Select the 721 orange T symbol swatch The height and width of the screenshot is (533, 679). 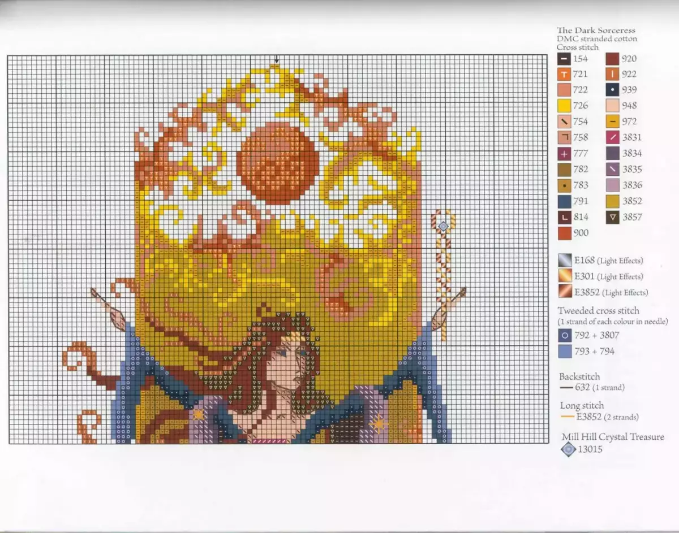point(564,74)
